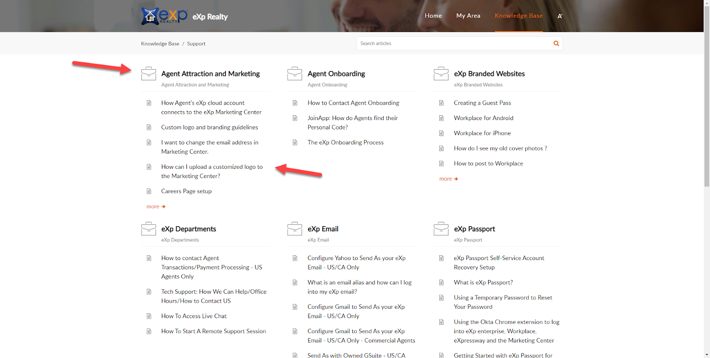Open I want to change the email address article
The height and width of the screenshot is (358, 710).
[209, 147]
